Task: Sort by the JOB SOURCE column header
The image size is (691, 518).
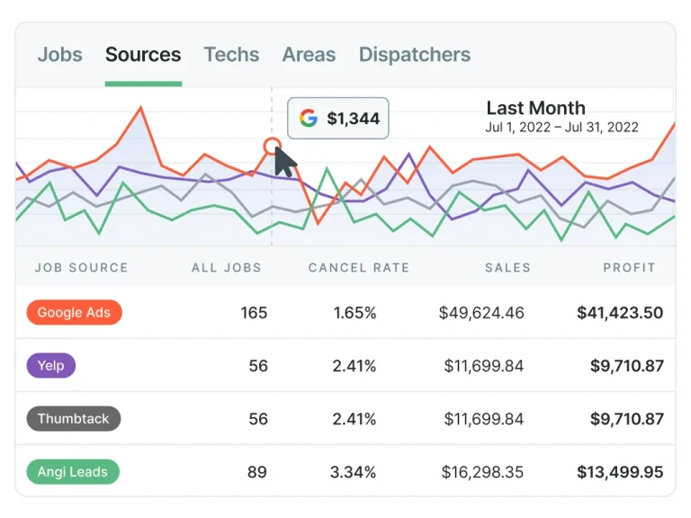Action: pos(82,267)
